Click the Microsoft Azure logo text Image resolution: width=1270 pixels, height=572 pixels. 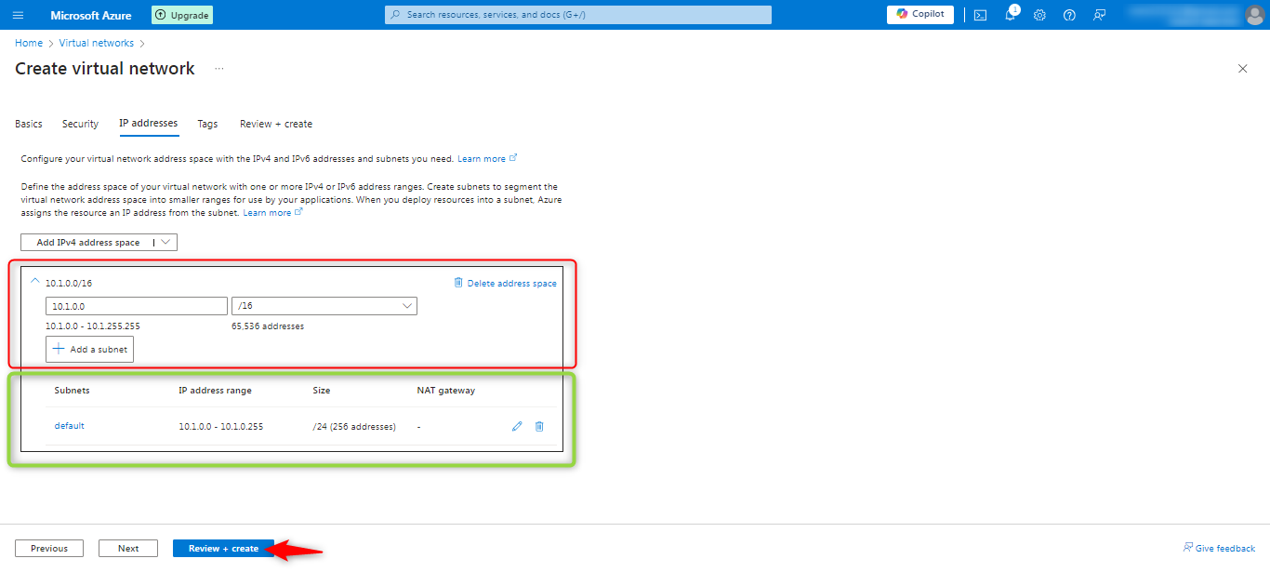click(91, 15)
